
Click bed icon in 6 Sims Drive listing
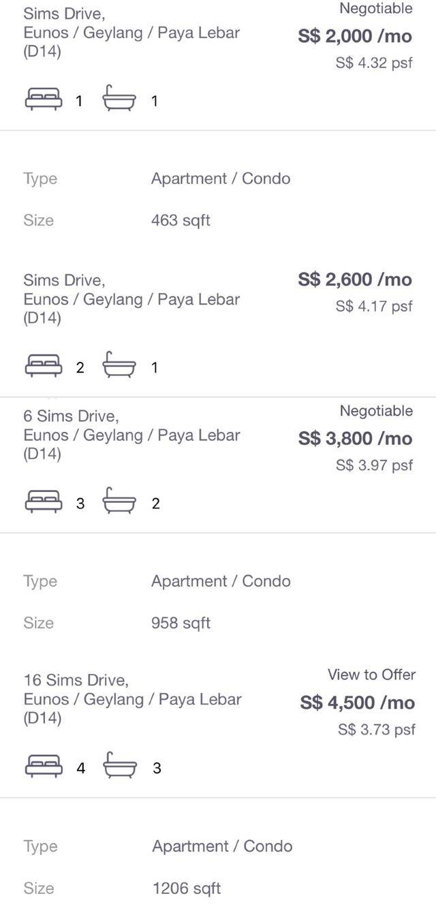coord(44,503)
